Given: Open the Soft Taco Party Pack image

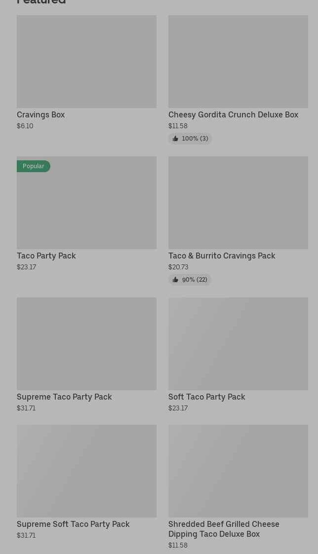Looking at the screenshot, I should click(238, 344).
